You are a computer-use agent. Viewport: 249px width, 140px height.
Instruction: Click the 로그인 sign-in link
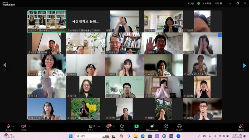point(191,3)
